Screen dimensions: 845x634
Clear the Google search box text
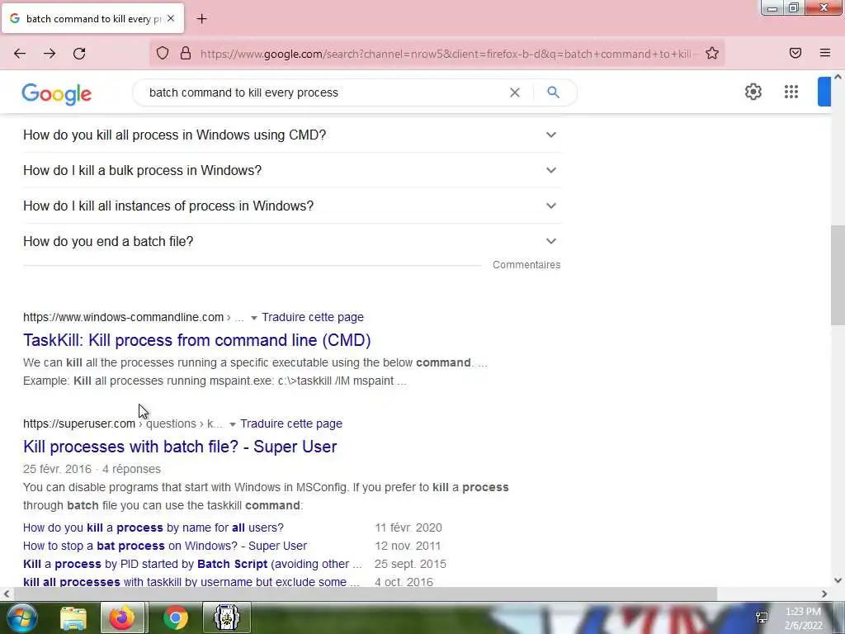(515, 92)
